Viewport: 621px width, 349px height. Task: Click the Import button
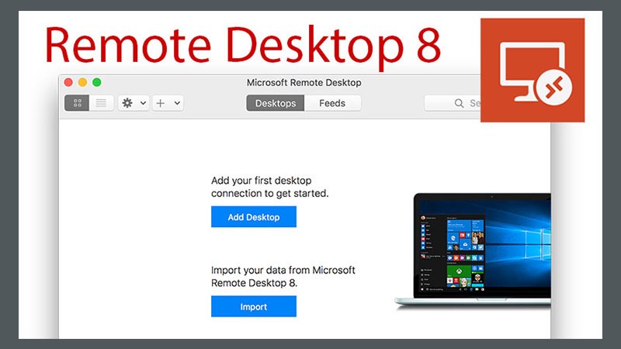[x=254, y=306]
